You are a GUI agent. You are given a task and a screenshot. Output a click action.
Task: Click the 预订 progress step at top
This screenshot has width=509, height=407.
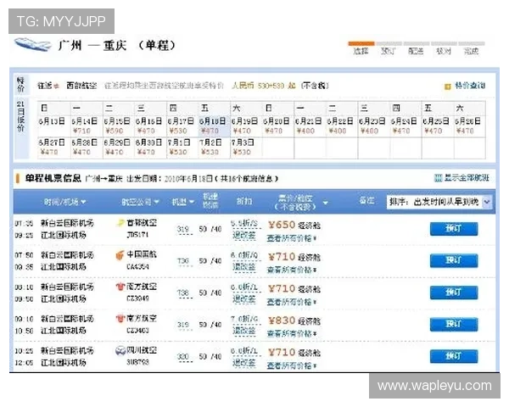(389, 48)
